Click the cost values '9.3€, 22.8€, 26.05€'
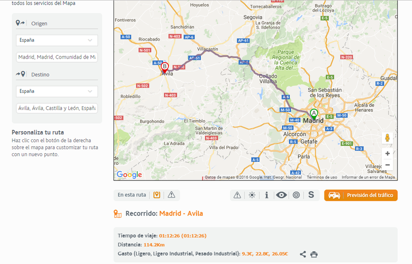The height and width of the screenshot is (264, 412). tap(265, 254)
